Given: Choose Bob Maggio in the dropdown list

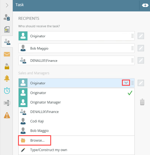Looking at the screenshot, I should pyautogui.click(x=76, y=131).
